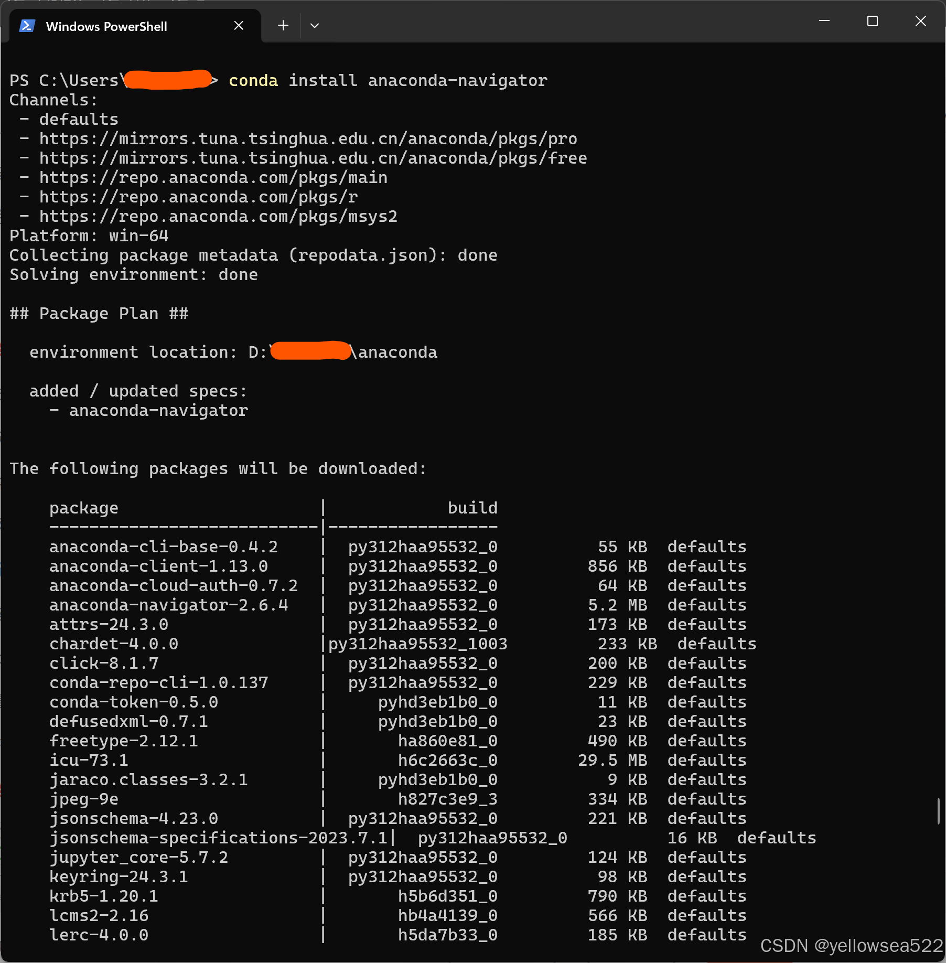Viewport: 946px width, 963px height.
Task: Click freetype-2.12.1 package name
Action: (124, 741)
